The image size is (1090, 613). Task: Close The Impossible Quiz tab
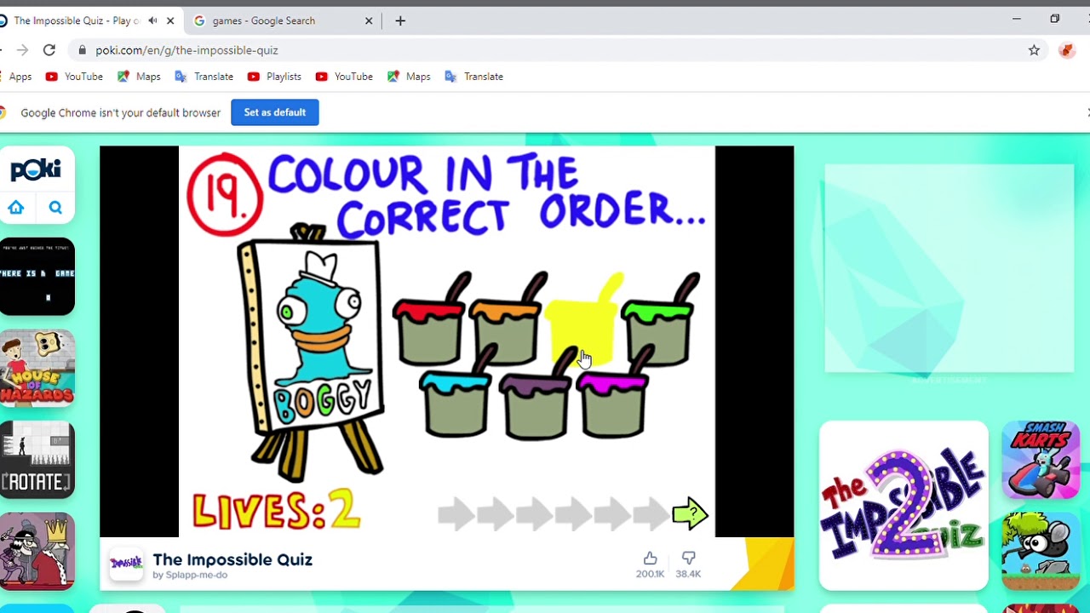tap(170, 20)
